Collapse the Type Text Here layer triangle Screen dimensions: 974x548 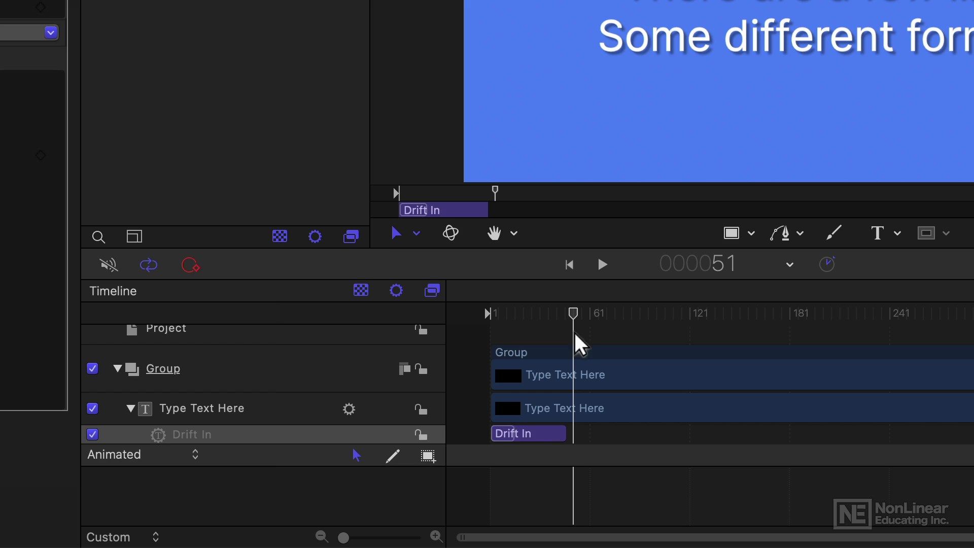[131, 408]
